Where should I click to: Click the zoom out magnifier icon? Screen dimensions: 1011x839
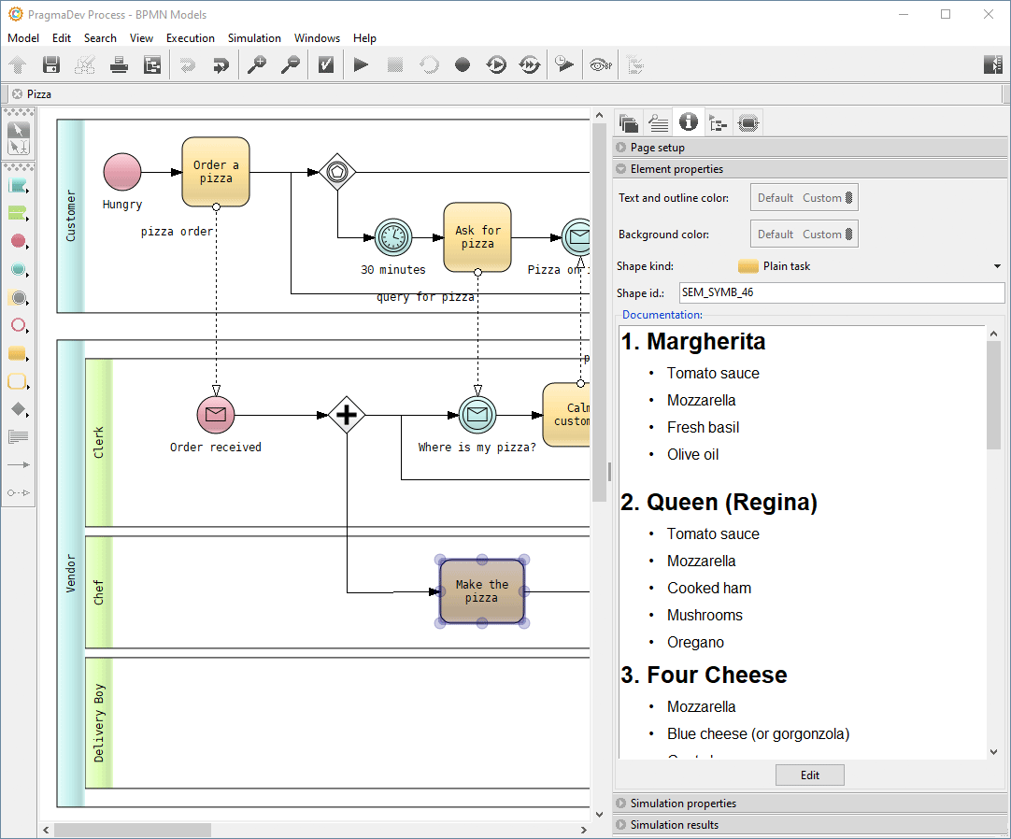291,64
